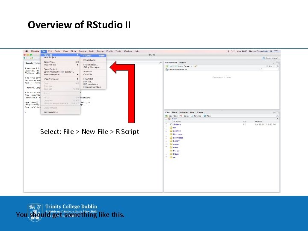Click the save workspace icon in Environment
The height and width of the screenshot is (231, 308).
171,66
